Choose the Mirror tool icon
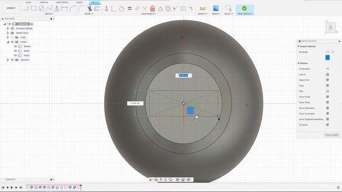The width and height of the screenshot is (342, 192). tap(57, 9)
